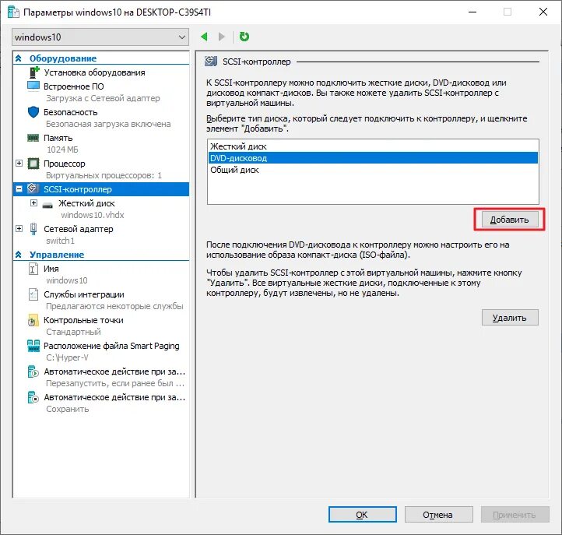The image size is (562, 535).
Task: Expand the Жесткий диск tree node
Action: [33, 203]
